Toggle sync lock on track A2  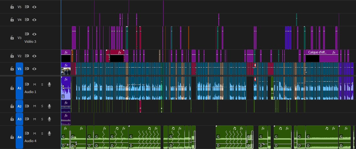[27, 106]
